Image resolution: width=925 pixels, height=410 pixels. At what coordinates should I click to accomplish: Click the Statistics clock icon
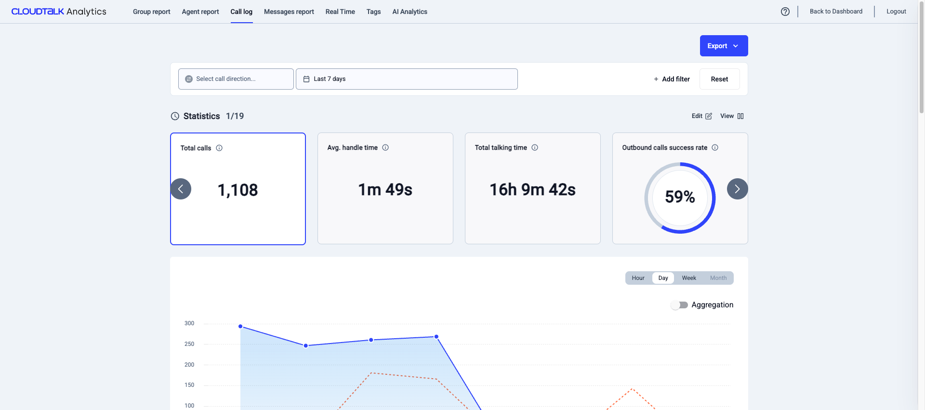click(175, 116)
